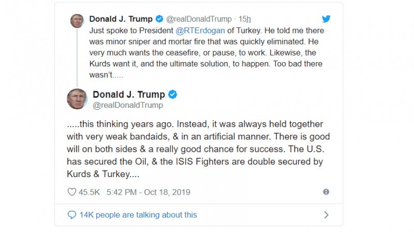Click the heart like icon
414x232 pixels.
[x=72, y=192]
